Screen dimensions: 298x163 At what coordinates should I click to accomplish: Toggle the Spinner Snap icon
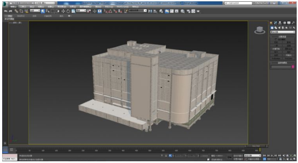120,11
